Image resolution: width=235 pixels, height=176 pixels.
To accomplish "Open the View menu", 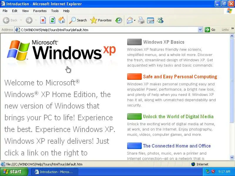I will pyautogui.click(x=25, y=11).
